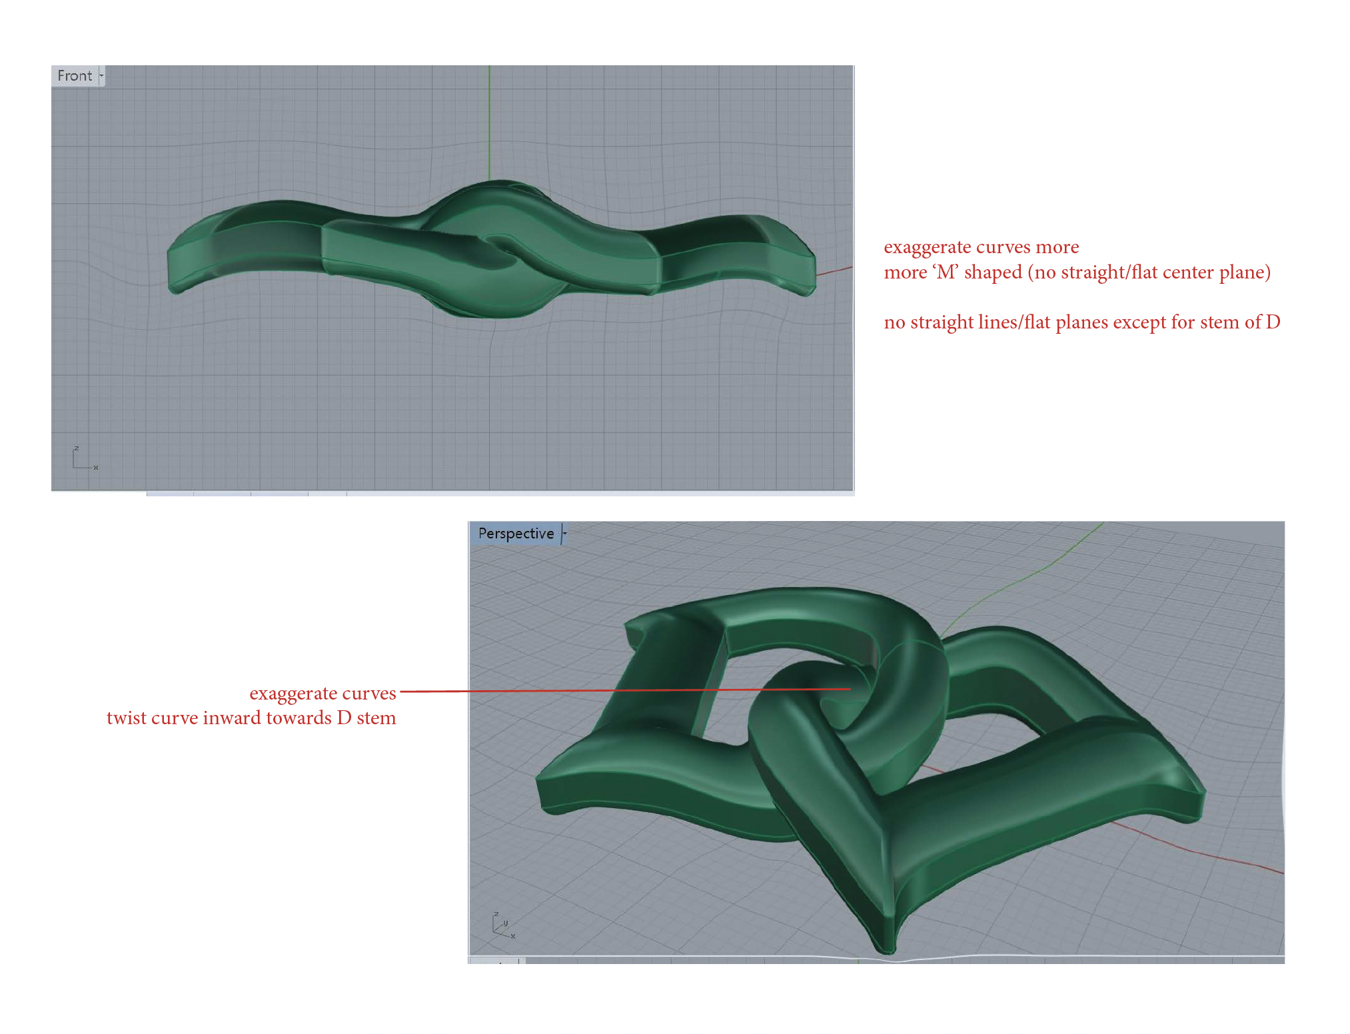Viewport: 1350px width, 1034px height.
Task: Click the green vertical axis line in Front view
Action: tap(489, 120)
